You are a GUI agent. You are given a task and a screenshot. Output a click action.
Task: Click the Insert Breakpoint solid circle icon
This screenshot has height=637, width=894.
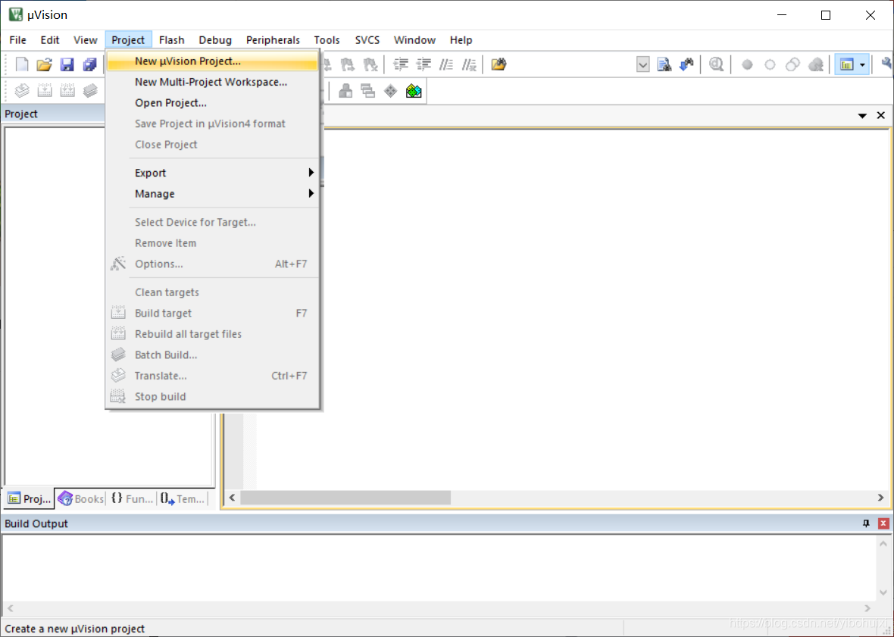pos(747,64)
